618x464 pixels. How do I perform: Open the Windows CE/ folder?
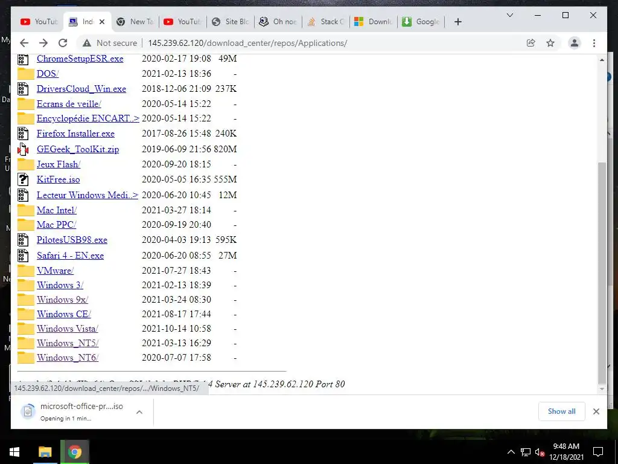[64, 314]
